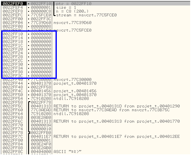Viewport: 191px width, 156px height.
Task: Select stack address 0022FF58 in the address column
Action: [13, 102]
